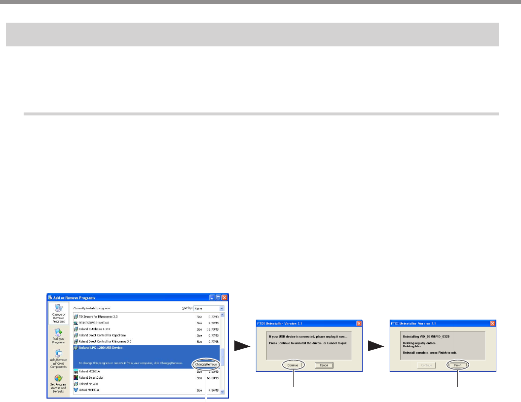Click Finish in the FTDI Uninstaller dialog

(458, 365)
